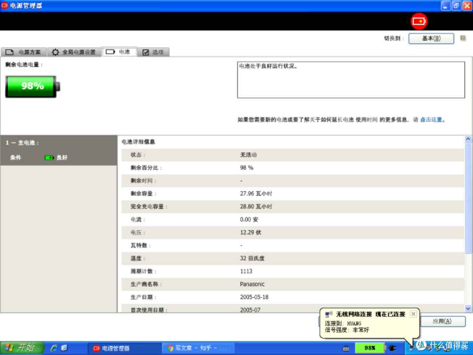Switch to the 写文章 - 知乎 taskbar window

(x=198, y=348)
